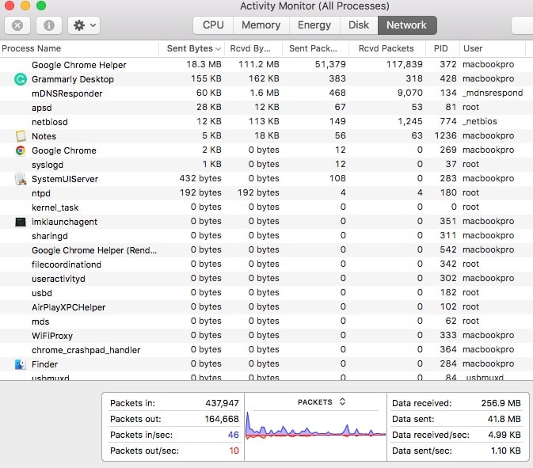Image resolution: width=533 pixels, height=468 pixels.
Task: Click the _mdnsrespond user cell
Action: 493,93
